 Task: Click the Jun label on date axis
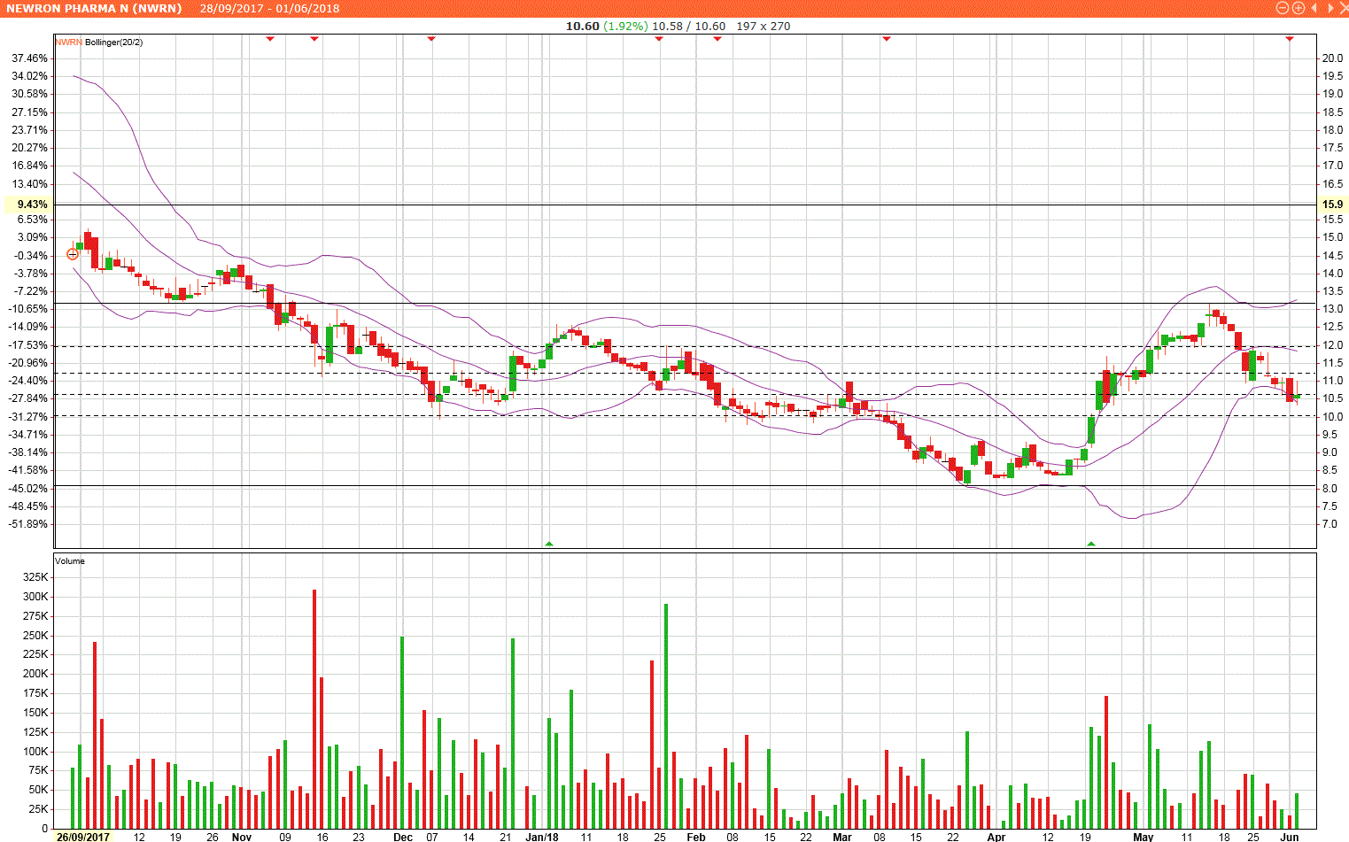tap(1290, 836)
